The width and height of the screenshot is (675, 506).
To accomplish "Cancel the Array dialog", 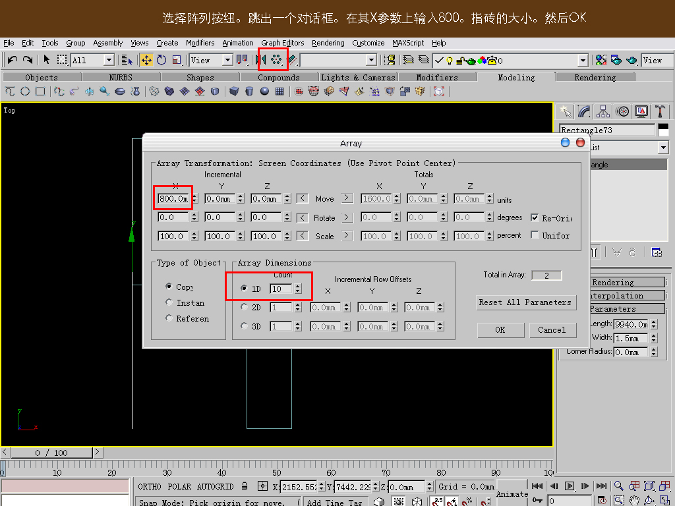I will click(552, 330).
